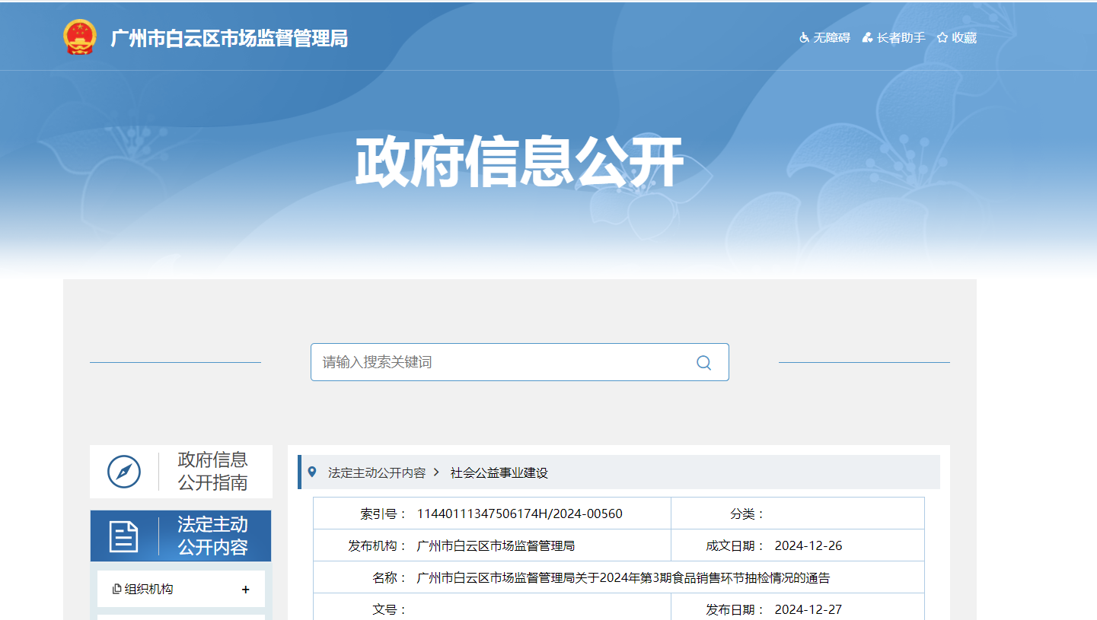Click the star favorite icon
Image resolution: width=1097 pixels, height=620 pixels.
pos(942,37)
